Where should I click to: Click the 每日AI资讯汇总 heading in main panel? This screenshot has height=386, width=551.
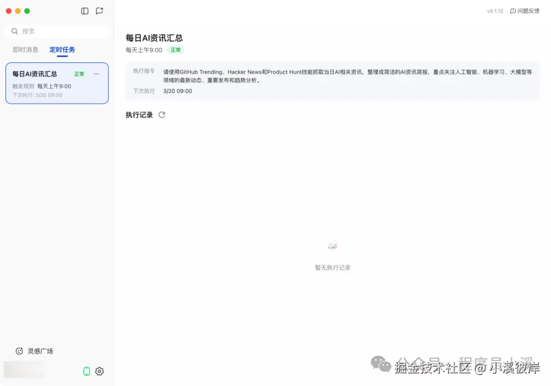(154, 38)
